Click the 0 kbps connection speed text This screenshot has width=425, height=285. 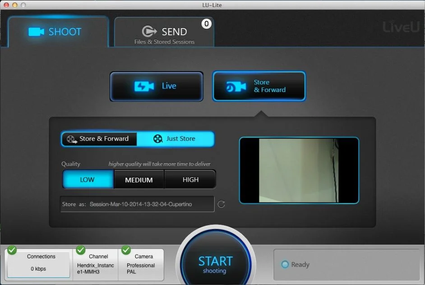(x=38, y=269)
